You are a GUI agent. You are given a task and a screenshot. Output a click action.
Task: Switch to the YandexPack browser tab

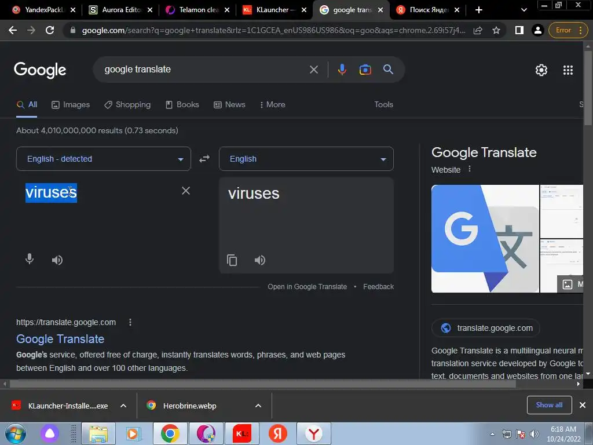[x=42, y=10]
